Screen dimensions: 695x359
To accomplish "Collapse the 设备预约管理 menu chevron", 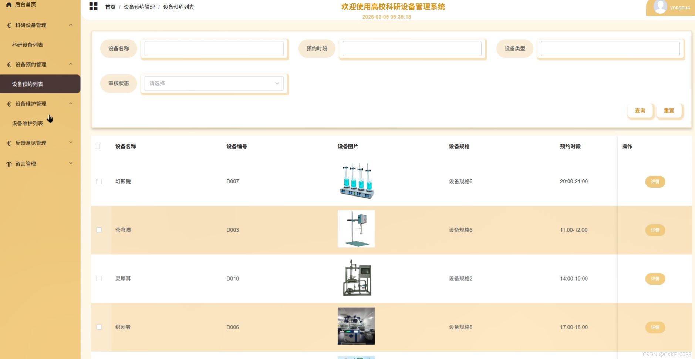I will pos(71,64).
